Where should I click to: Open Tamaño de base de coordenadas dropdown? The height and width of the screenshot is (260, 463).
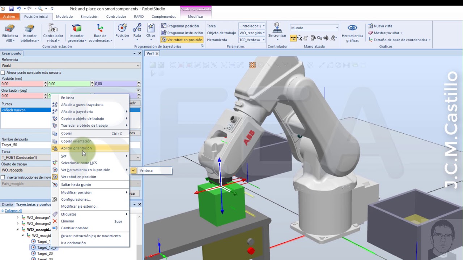coord(399,40)
